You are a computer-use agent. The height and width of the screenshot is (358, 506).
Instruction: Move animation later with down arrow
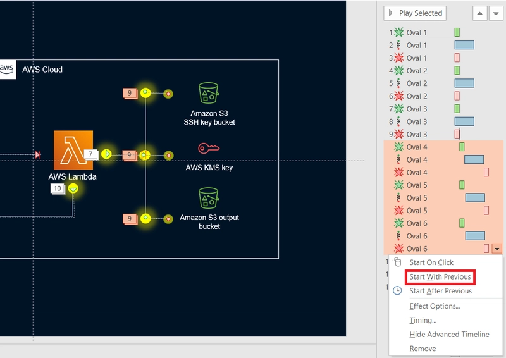click(x=496, y=13)
